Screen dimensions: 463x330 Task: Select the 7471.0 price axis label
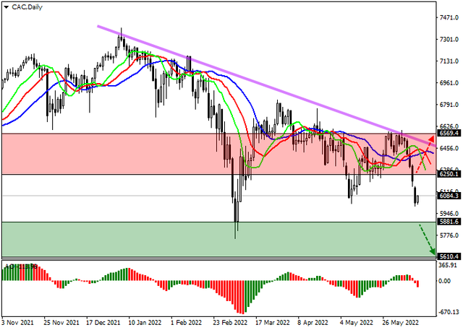point(449,17)
